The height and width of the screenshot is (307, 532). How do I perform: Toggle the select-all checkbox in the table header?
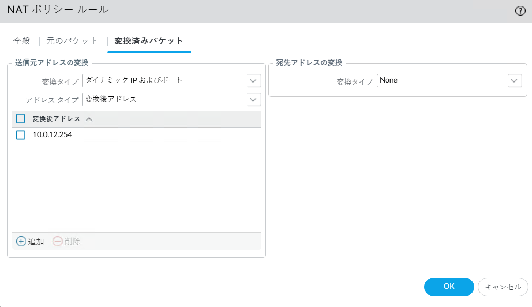[x=20, y=119]
